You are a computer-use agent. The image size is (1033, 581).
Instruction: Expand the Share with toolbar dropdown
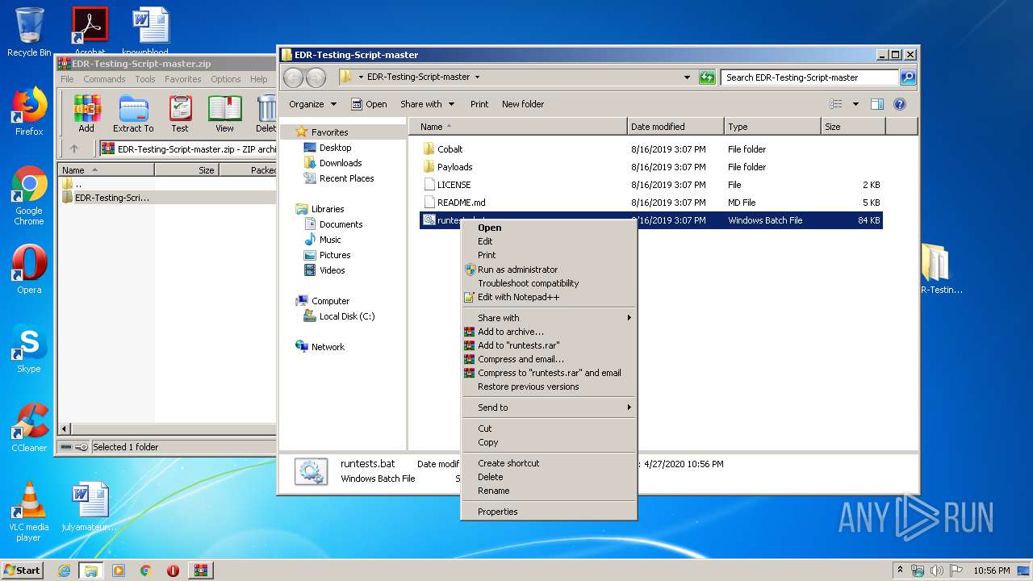[427, 104]
